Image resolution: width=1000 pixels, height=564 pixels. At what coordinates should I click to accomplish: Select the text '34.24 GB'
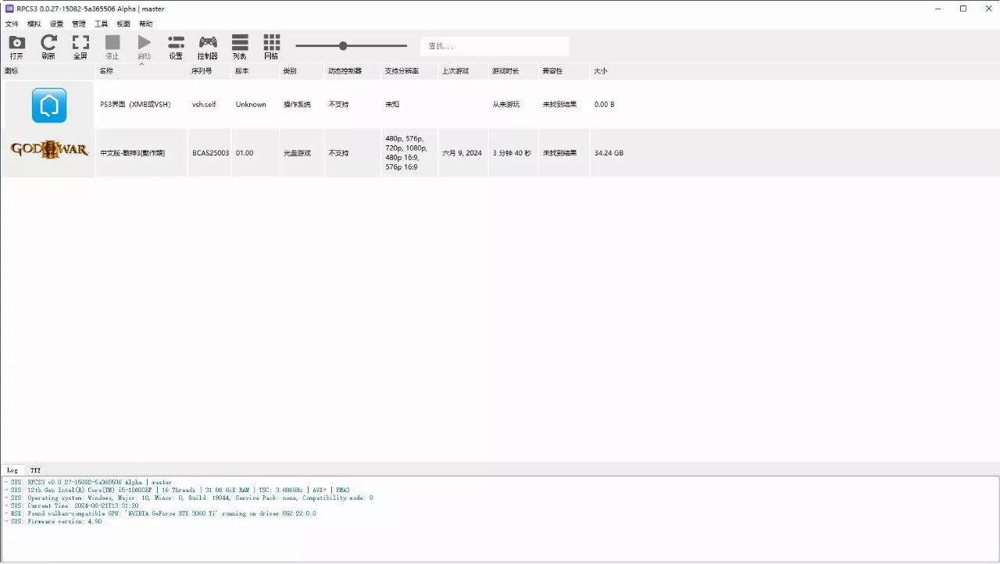pyautogui.click(x=609, y=153)
